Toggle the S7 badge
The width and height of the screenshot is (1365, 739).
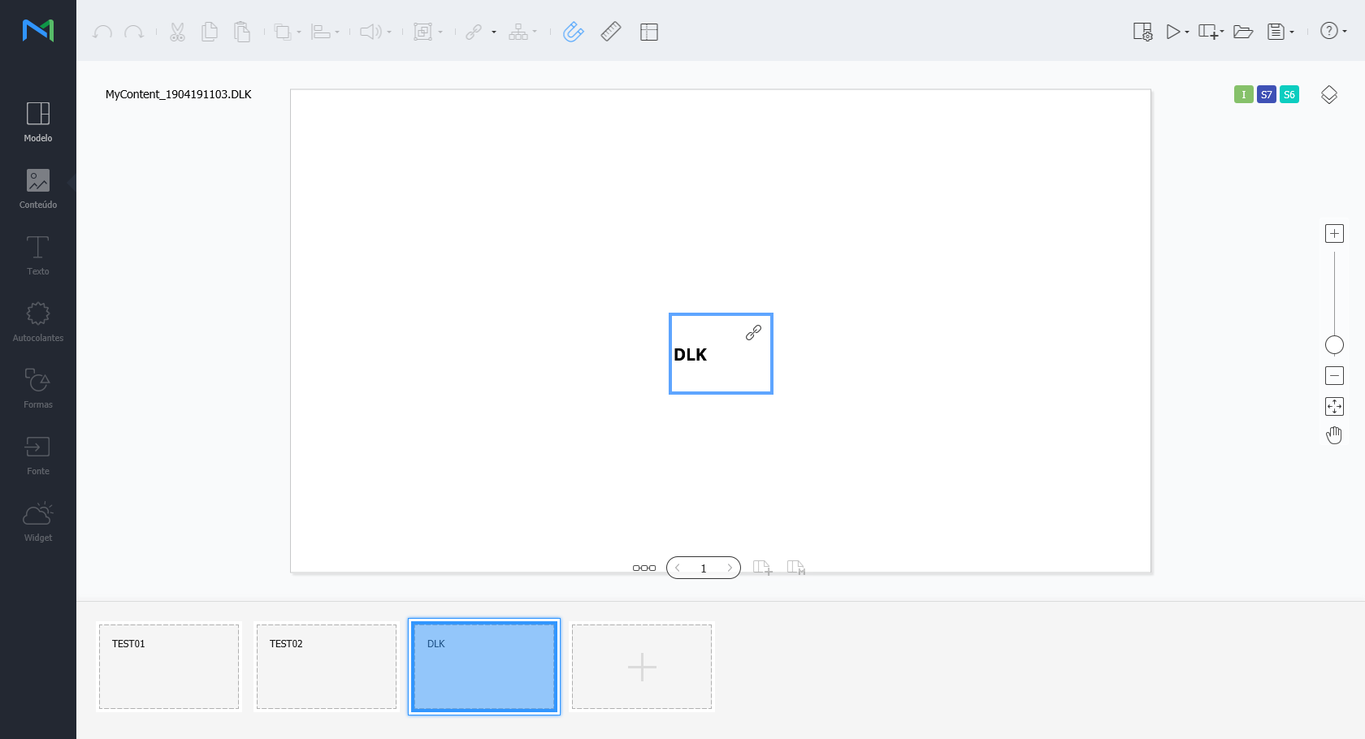click(x=1266, y=95)
